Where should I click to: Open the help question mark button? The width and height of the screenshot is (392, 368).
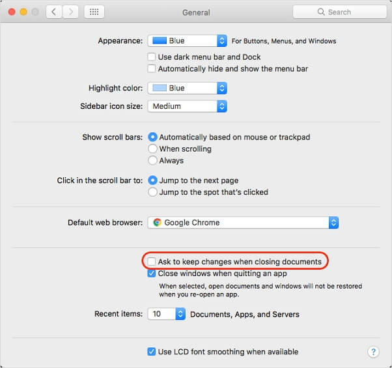point(373,352)
